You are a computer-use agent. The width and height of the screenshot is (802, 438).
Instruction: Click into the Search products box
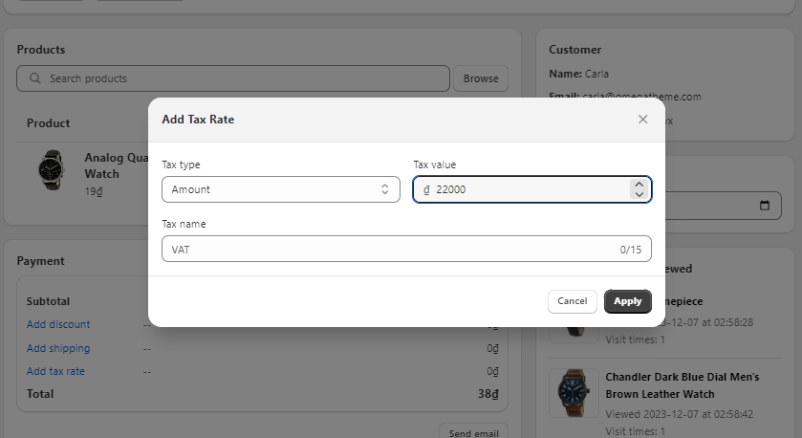click(239, 78)
